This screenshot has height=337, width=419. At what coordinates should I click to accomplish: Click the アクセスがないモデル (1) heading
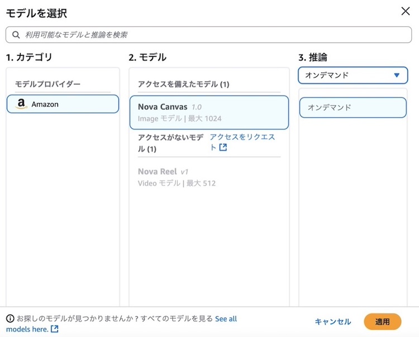[171, 143]
